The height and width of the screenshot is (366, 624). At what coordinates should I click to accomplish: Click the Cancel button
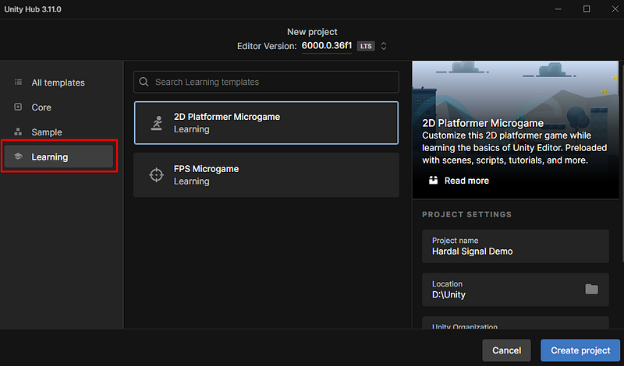pos(506,350)
